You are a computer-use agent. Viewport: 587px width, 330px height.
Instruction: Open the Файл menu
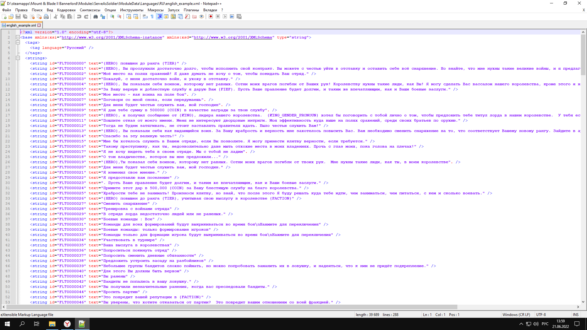coord(6,10)
